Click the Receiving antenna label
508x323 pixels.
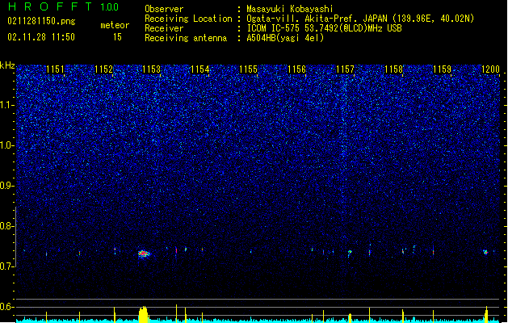(186, 38)
